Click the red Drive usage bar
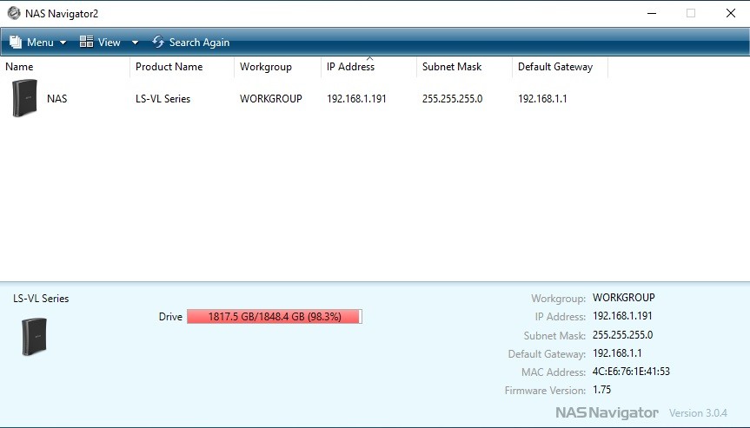Image resolution: width=750 pixels, height=428 pixels. 275,317
